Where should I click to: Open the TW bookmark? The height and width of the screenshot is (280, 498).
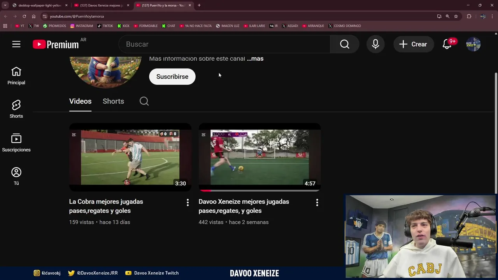tap(34, 26)
